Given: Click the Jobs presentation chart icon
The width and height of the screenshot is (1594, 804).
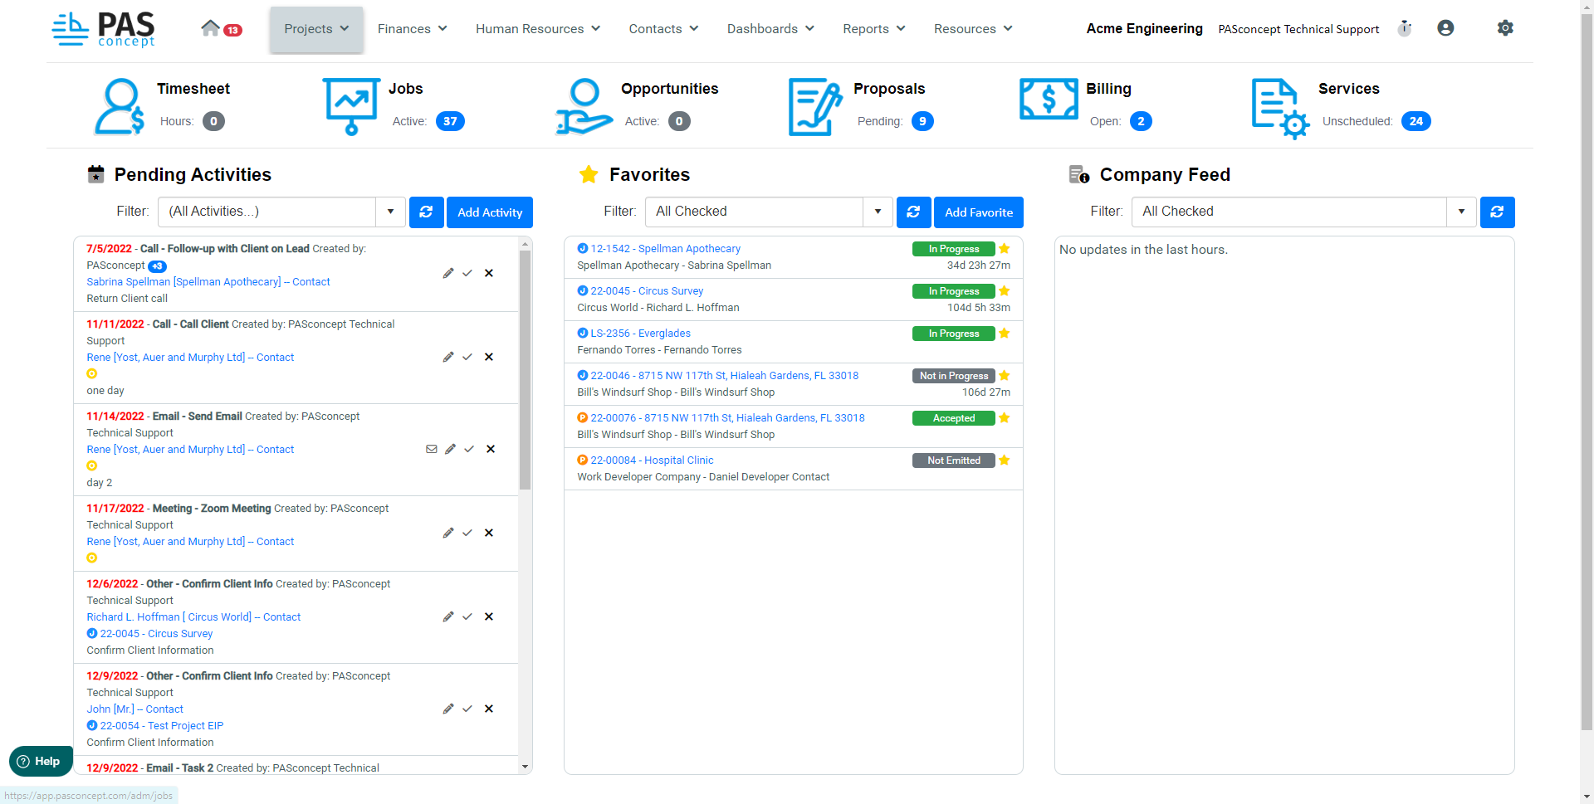Looking at the screenshot, I should 351,106.
